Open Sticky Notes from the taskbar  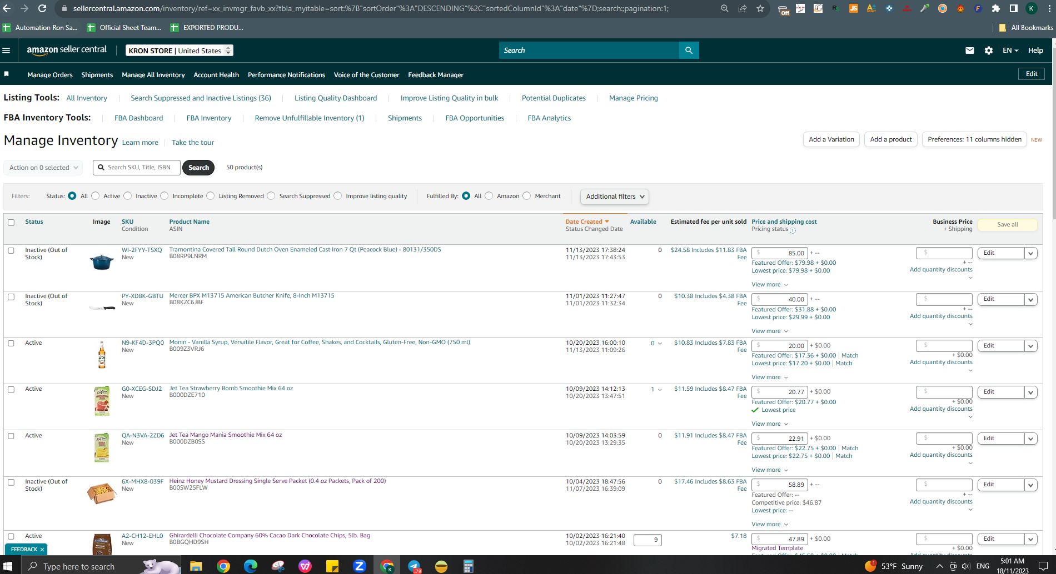pos(332,566)
